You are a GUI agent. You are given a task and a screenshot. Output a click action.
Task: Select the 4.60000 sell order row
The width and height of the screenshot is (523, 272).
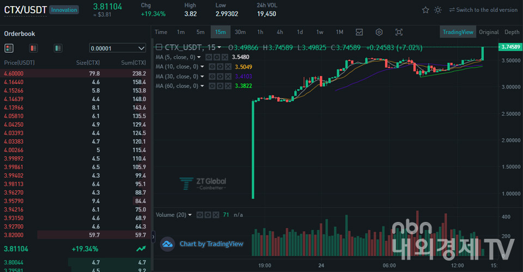tap(75, 73)
